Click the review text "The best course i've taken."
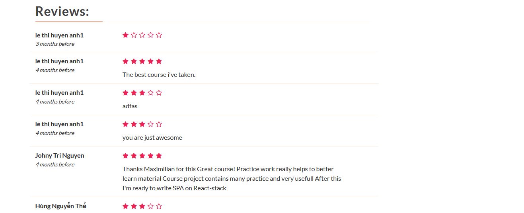The image size is (524, 213). tap(159, 74)
